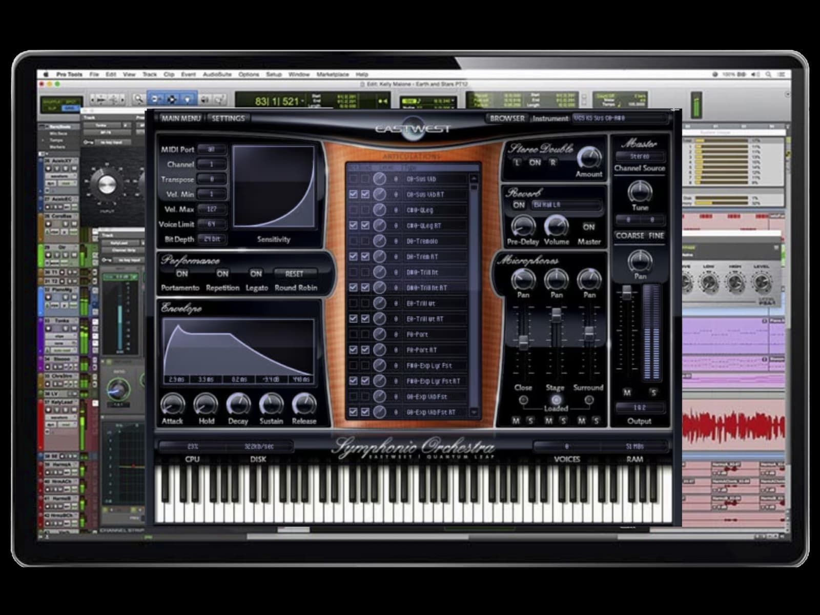Select the Scrubber tool in Pro Tools toolbar

[x=204, y=99]
